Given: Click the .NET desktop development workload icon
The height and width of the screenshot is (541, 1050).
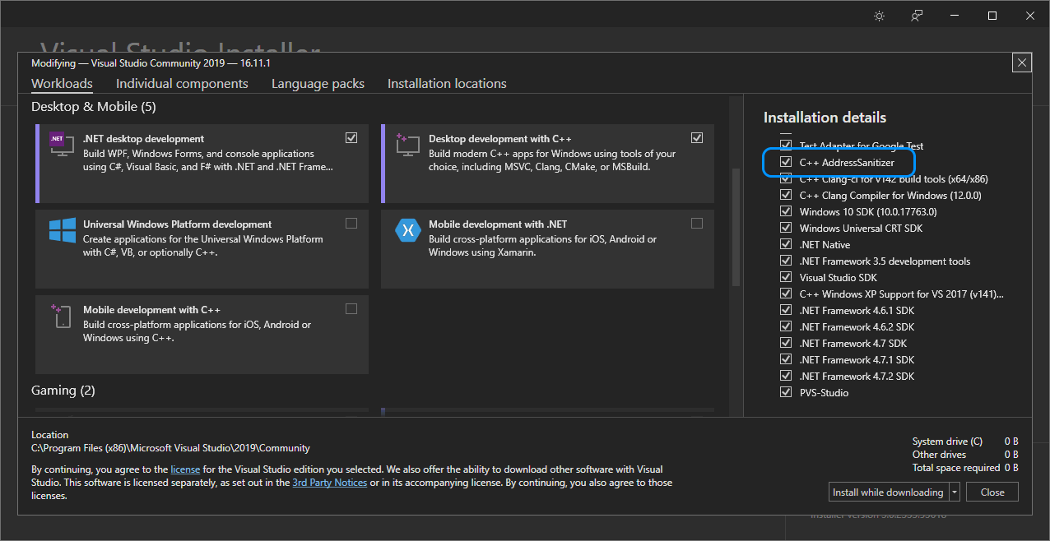Looking at the screenshot, I should point(63,145).
